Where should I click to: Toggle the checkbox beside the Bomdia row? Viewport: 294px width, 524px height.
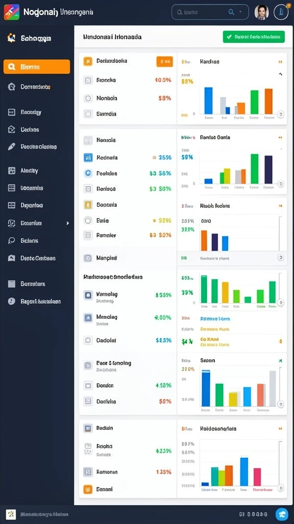click(88, 80)
